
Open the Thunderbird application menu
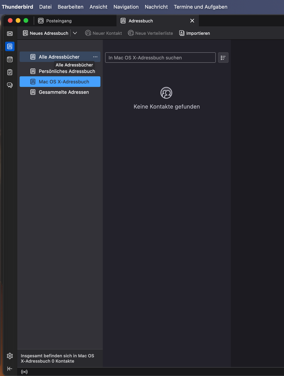(x=18, y=7)
